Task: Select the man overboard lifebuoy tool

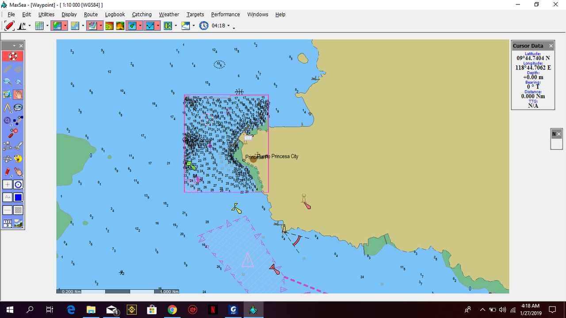Action: point(13,57)
